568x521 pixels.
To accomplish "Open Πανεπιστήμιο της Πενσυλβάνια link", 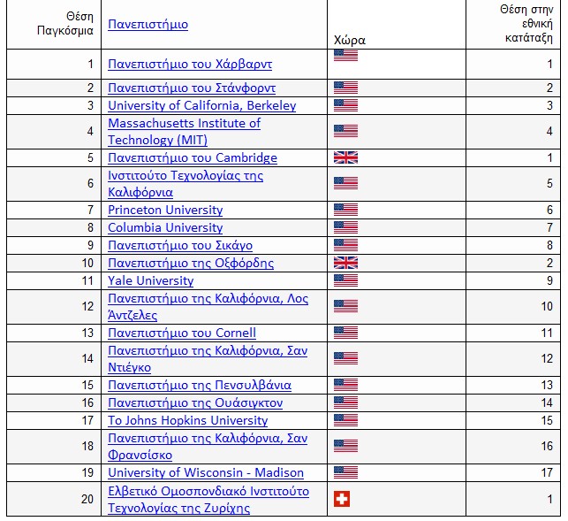I will click(x=200, y=386).
